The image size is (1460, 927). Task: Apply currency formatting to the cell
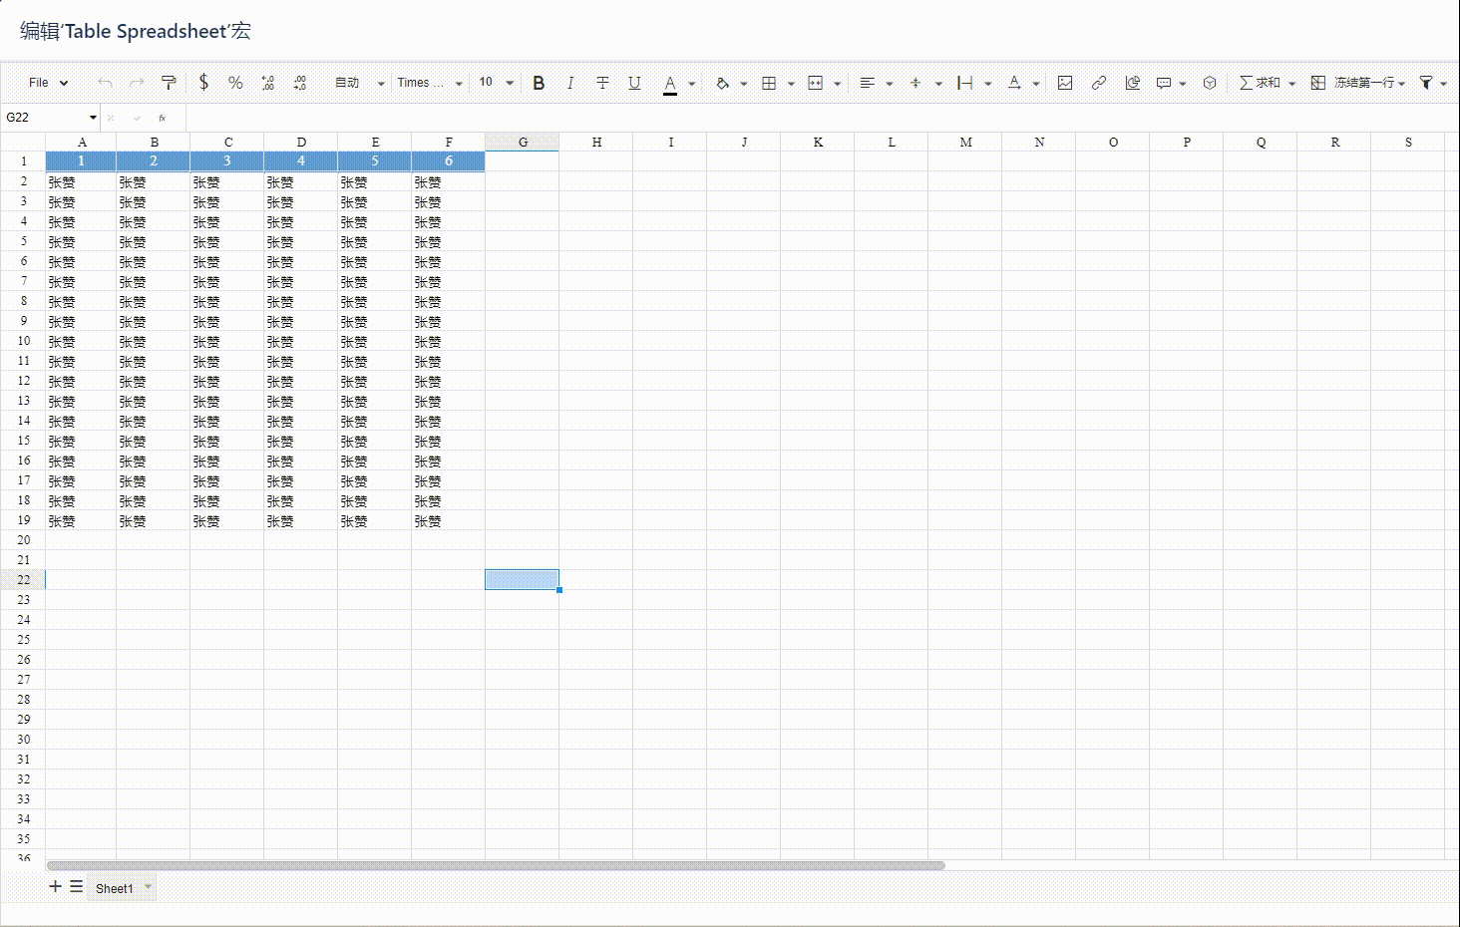[203, 83]
